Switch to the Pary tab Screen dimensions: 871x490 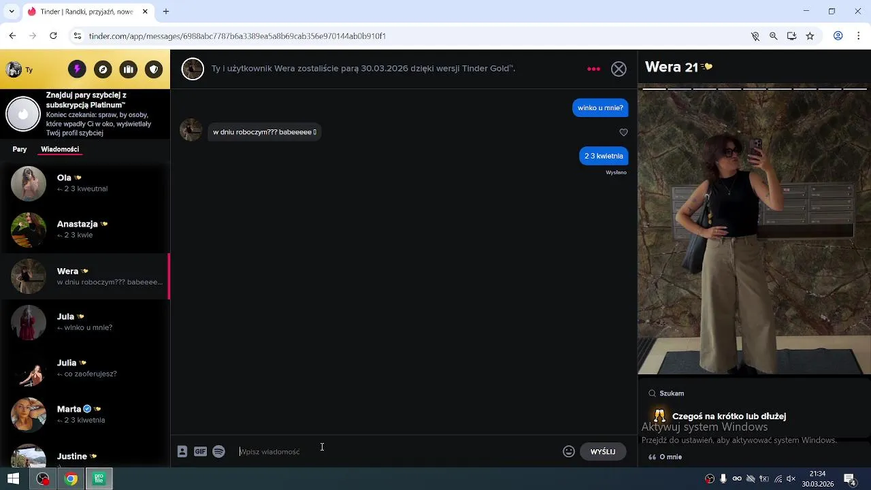point(20,149)
